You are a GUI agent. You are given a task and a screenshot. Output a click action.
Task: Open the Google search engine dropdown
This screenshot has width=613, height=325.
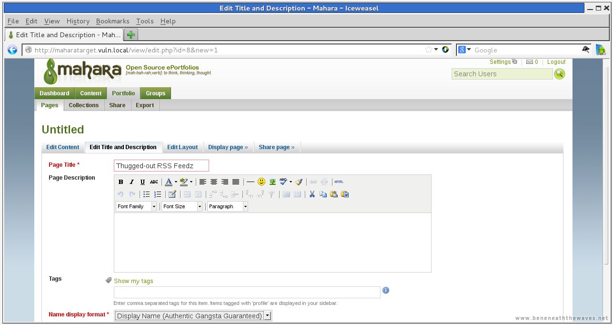click(x=465, y=50)
